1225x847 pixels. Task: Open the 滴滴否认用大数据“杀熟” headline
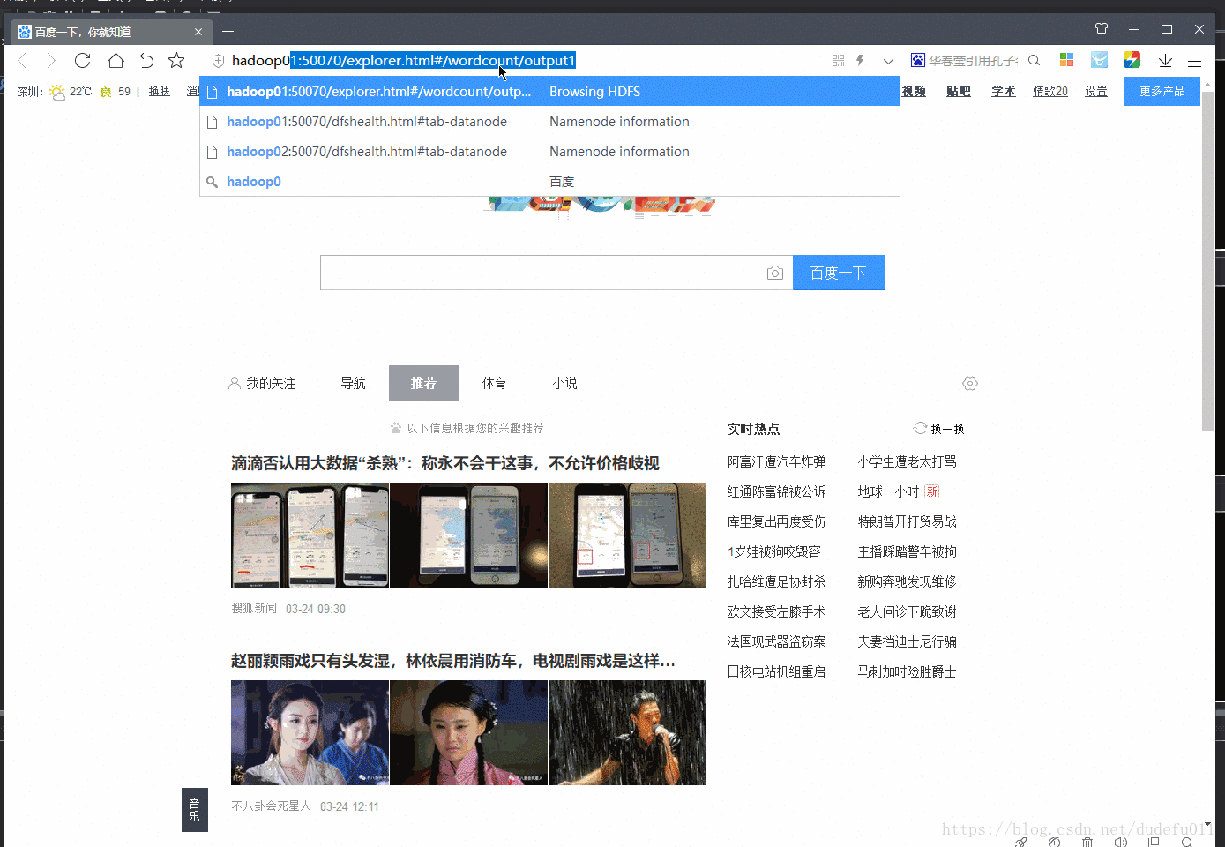pos(445,463)
